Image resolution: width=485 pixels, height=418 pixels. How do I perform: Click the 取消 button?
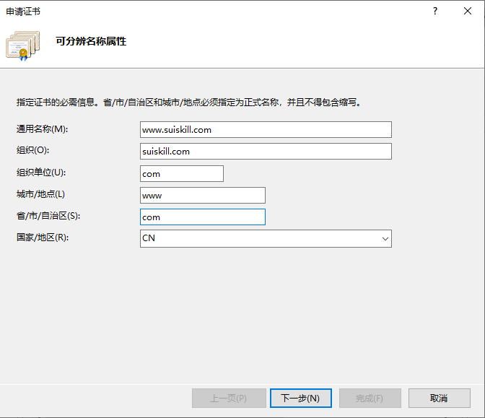pos(439,398)
